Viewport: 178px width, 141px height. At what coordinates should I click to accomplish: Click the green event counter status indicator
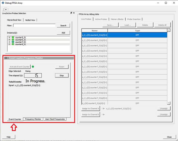coord(33,67)
